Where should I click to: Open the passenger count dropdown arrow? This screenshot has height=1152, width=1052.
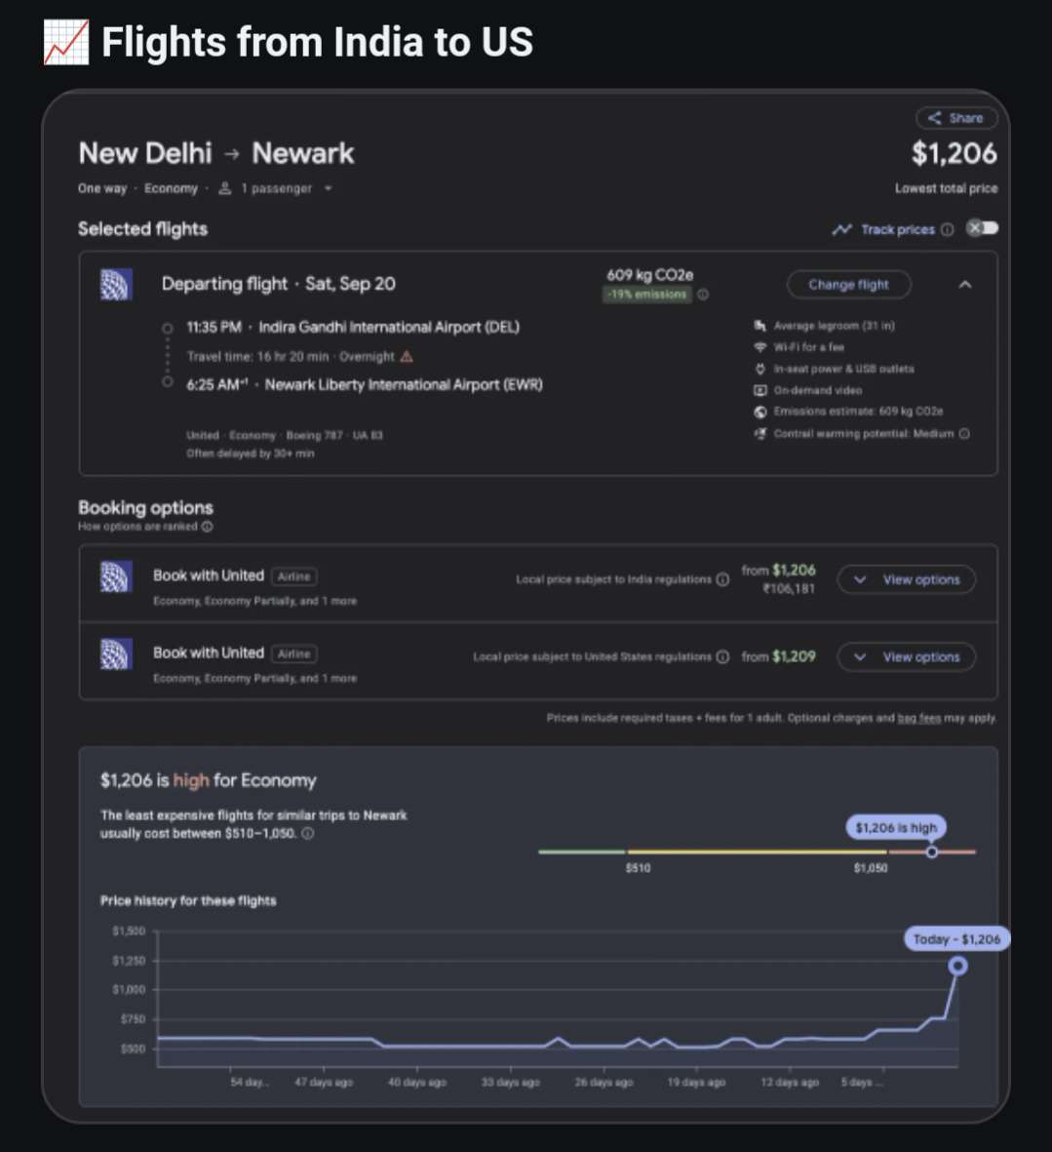coord(329,189)
